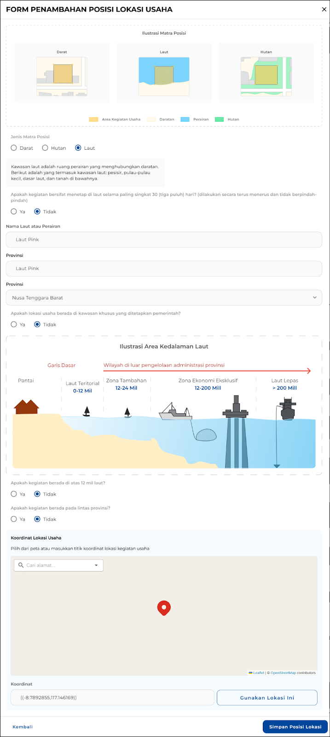Click the search magnifier icon on map
The width and height of the screenshot is (330, 737).
pyautogui.click(x=21, y=565)
